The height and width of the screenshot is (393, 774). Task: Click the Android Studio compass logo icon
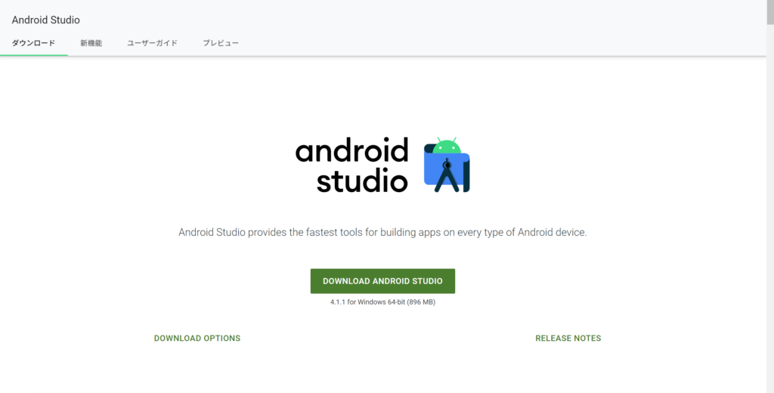point(447,165)
